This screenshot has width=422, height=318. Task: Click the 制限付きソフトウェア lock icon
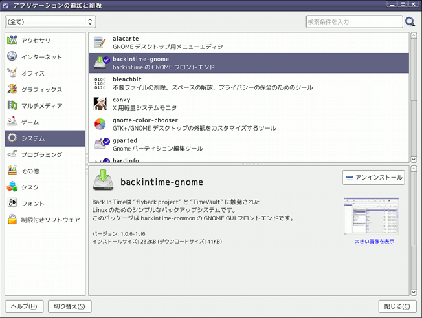tap(12, 219)
